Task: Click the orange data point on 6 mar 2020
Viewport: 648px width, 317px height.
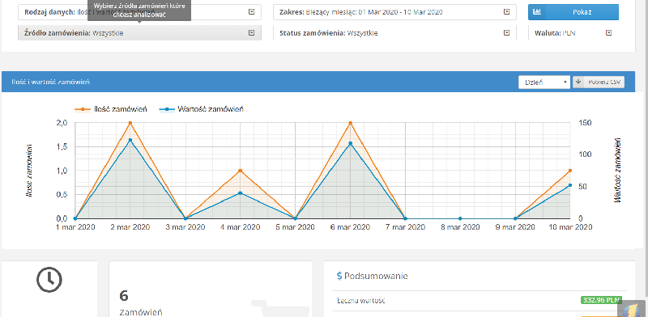Action: 350,123
